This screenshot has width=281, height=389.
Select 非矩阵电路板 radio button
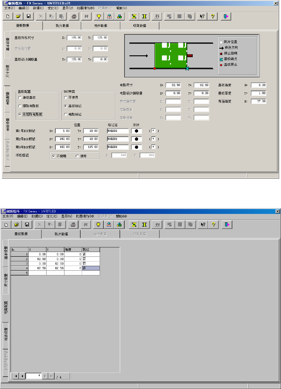[x=20, y=114]
